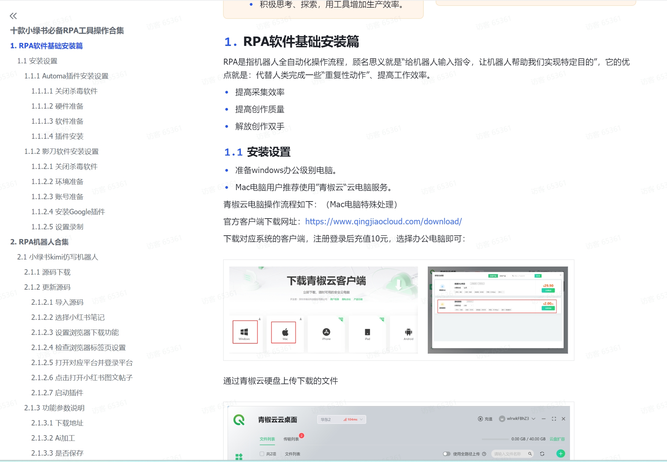
Task: Open the qingjiaocloud download link
Action: 383,221
